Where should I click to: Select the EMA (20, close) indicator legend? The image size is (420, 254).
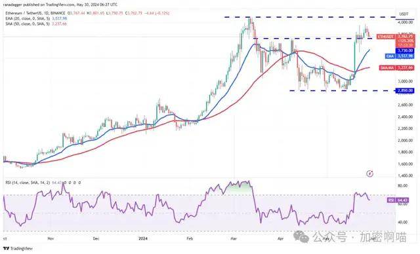(36, 18)
